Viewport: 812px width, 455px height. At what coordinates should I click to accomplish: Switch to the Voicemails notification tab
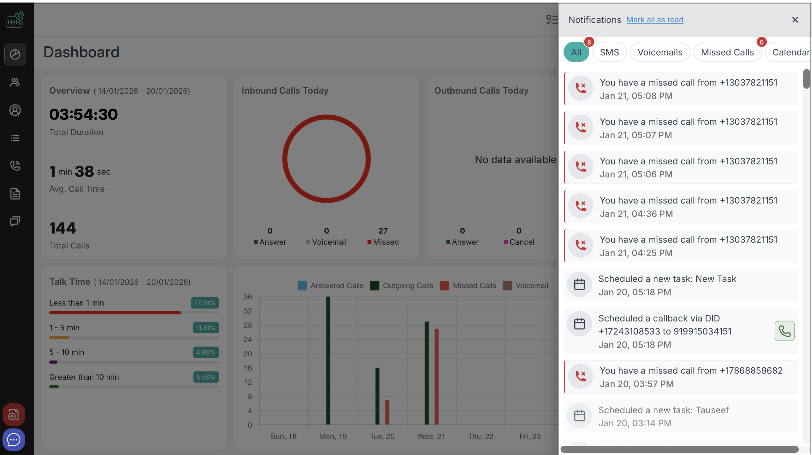point(660,52)
